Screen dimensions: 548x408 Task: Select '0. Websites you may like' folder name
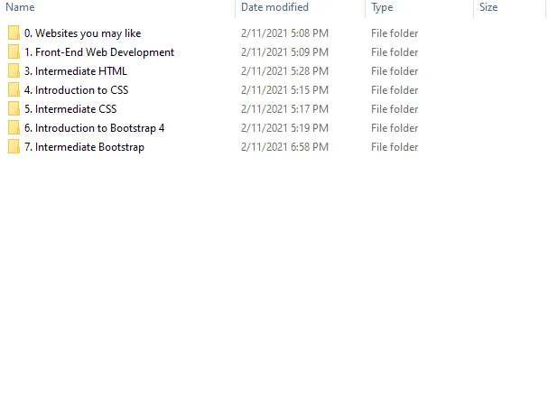tap(82, 33)
